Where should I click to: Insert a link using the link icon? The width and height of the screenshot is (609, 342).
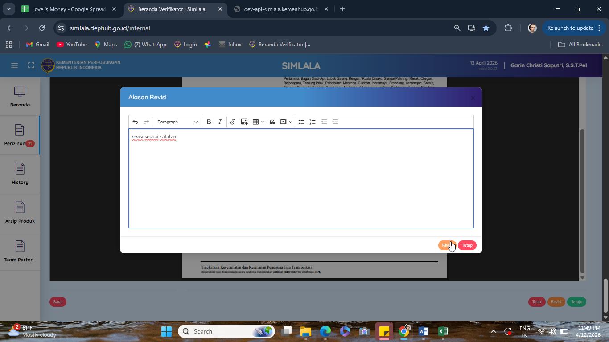click(233, 122)
